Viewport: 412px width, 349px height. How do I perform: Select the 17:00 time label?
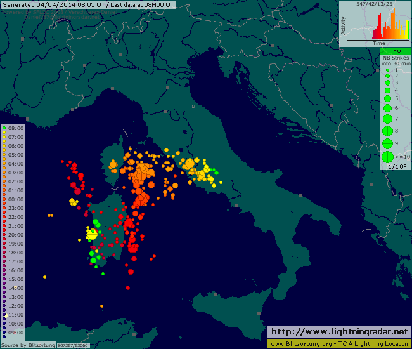pyautogui.click(x=16, y=261)
